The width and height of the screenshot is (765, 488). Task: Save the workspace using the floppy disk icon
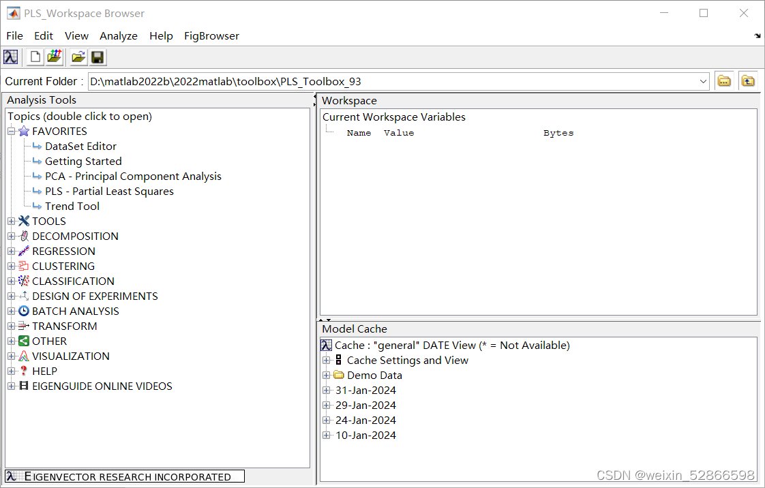coord(97,57)
